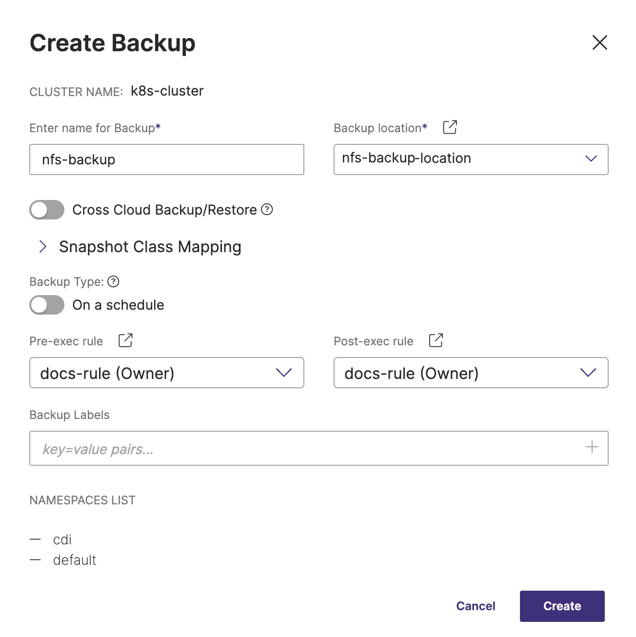Image resolution: width=636 pixels, height=637 pixels.
Task: Click the Create button
Action: click(562, 606)
